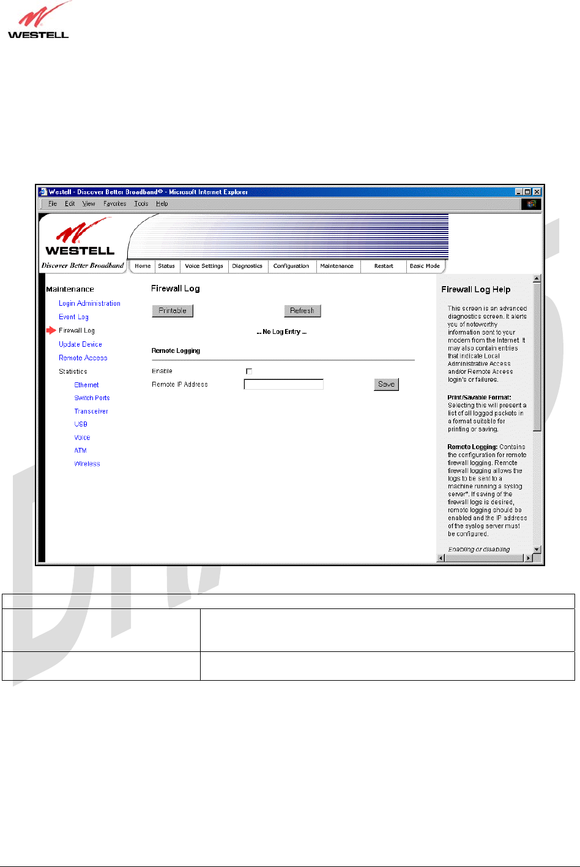Close the Internet Explorer window
Viewport: 580px width, 867px height.
point(537,192)
